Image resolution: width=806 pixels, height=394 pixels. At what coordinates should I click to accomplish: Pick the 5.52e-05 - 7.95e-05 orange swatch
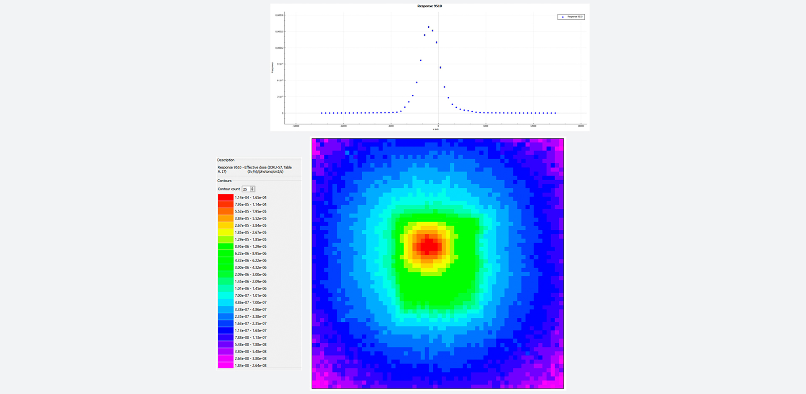coord(225,212)
